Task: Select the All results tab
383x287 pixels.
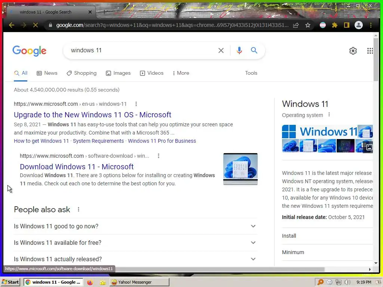Action: 21,73
